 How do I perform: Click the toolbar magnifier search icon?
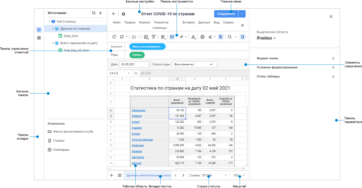click(x=230, y=37)
